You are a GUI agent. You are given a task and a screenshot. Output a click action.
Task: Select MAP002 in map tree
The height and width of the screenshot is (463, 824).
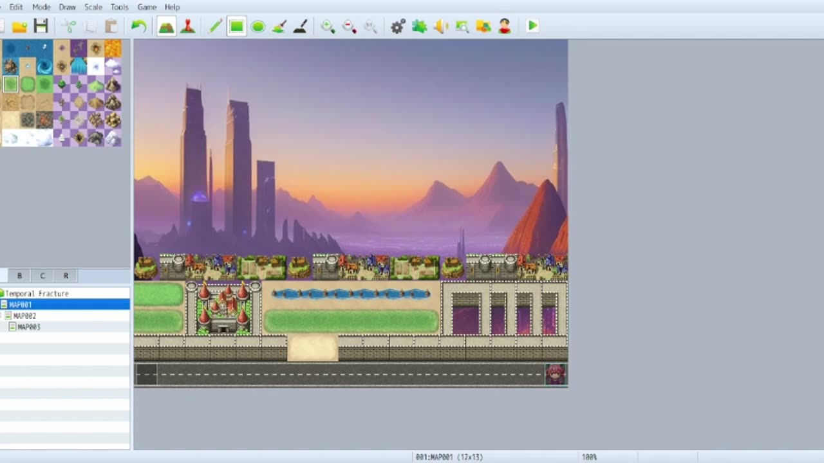[24, 316]
